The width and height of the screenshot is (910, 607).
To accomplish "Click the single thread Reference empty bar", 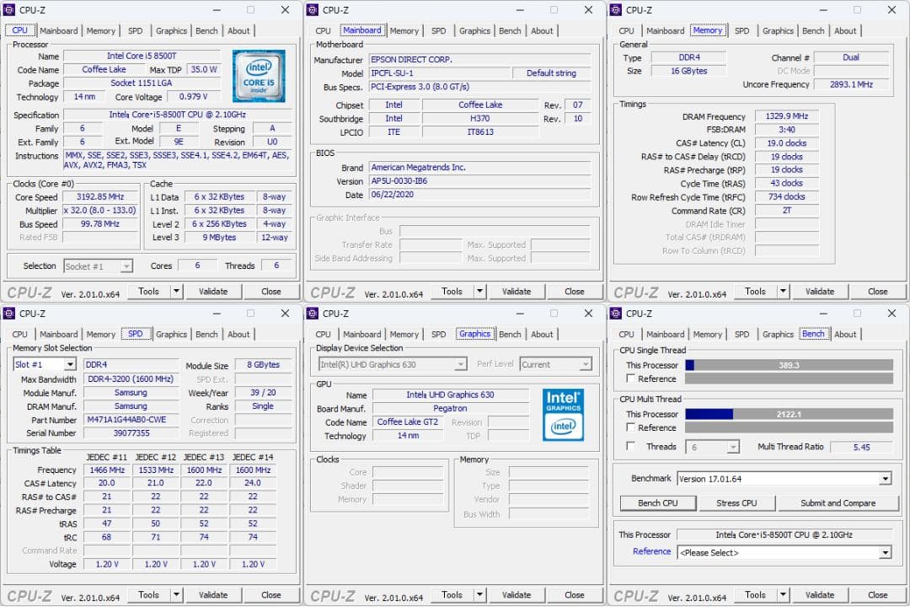I will coord(789,379).
